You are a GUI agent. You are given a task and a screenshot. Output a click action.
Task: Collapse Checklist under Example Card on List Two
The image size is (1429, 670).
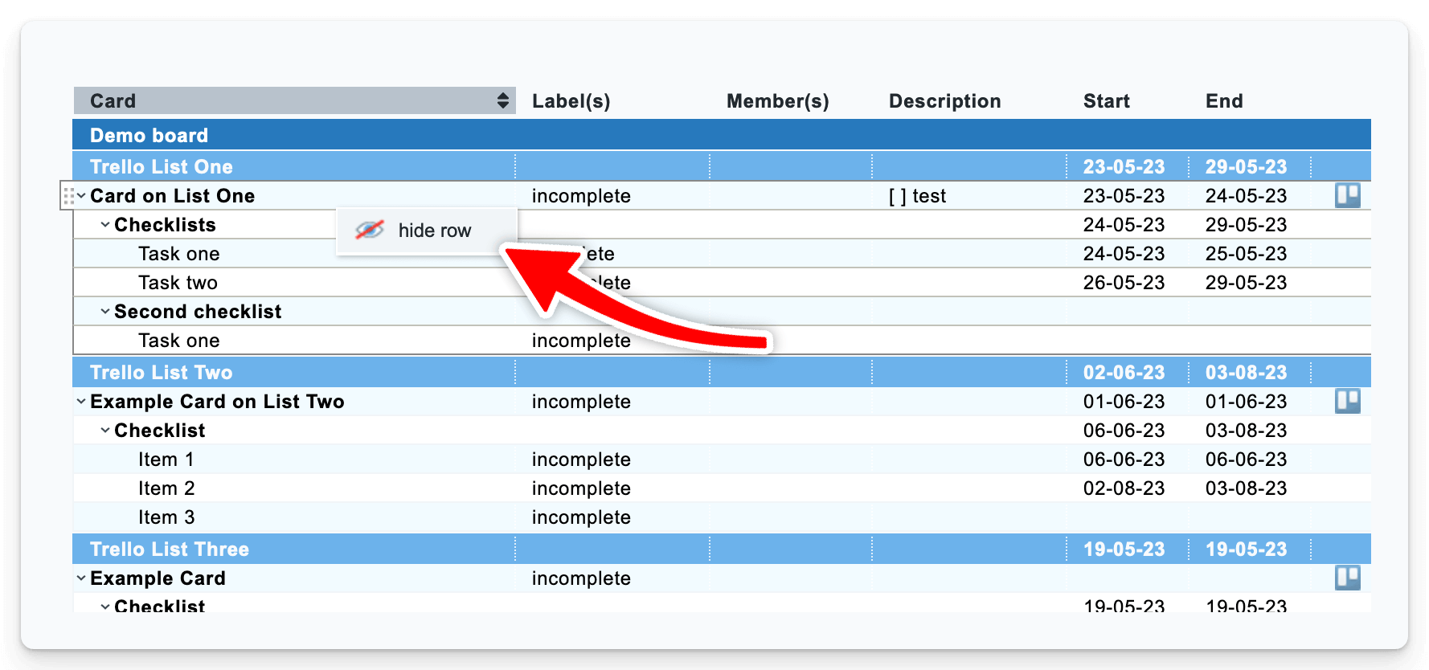click(105, 431)
